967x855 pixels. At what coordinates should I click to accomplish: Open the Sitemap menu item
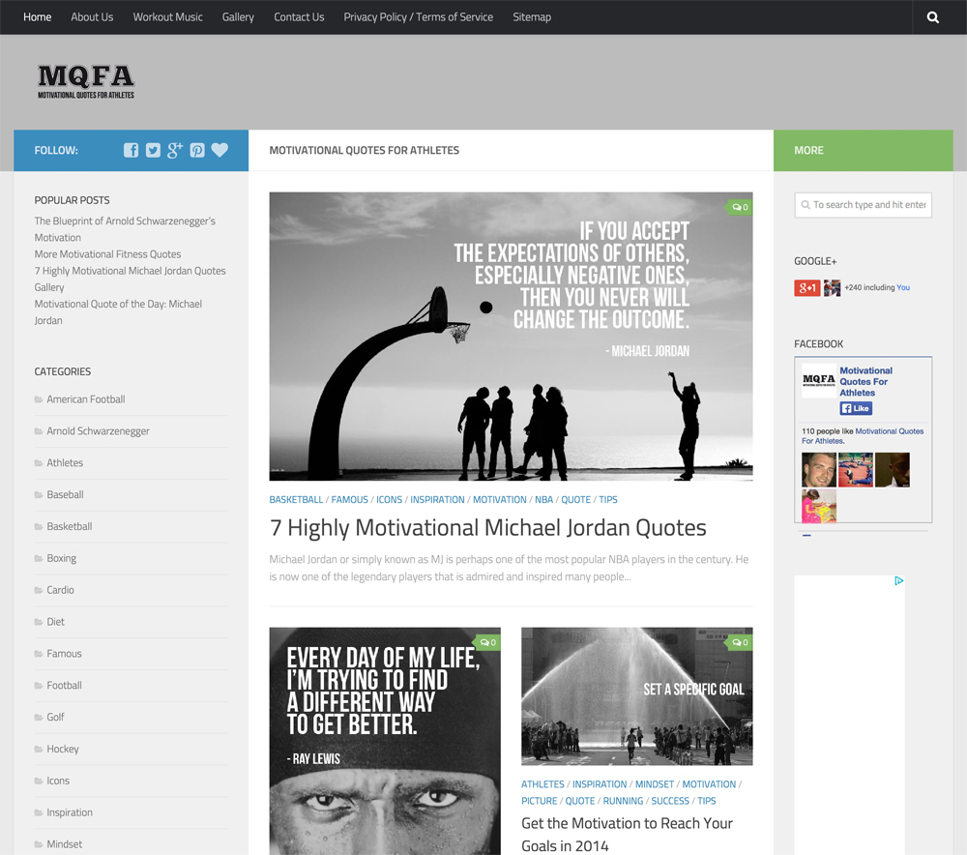pyautogui.click(x=532, y=17)
